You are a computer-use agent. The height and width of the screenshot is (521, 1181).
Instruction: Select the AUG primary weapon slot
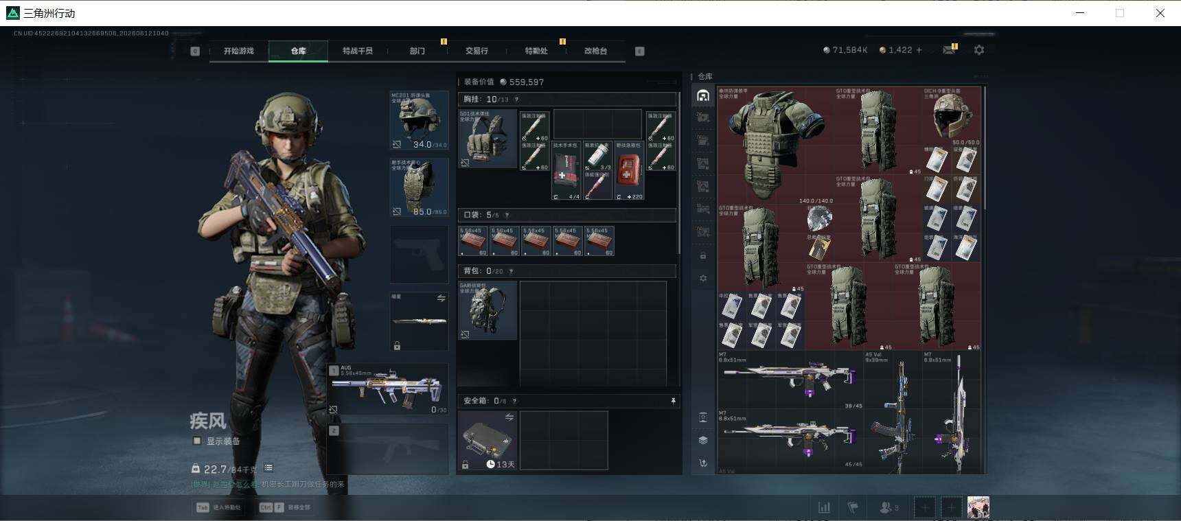(388, 389)
